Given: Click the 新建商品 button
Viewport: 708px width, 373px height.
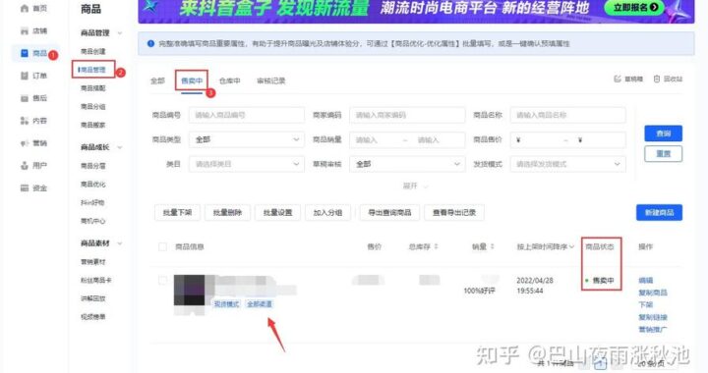Looking at the screenshot, I should pyautogui.click(x=659, y=213).
